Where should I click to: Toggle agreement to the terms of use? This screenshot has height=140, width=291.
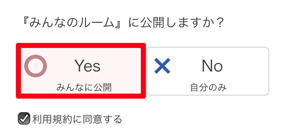(24, 118)
